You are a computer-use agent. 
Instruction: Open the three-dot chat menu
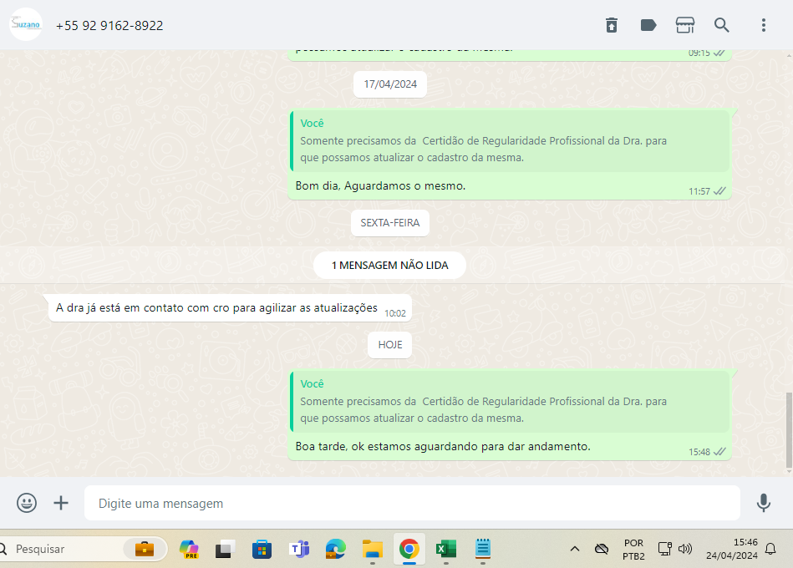point(763,25)
